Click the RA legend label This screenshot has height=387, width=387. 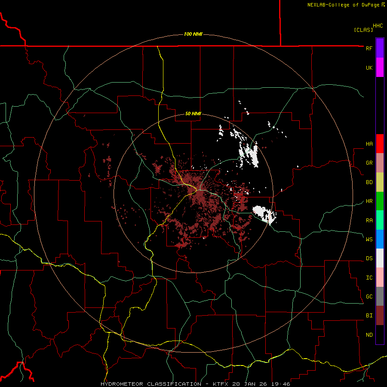point(369,220)
